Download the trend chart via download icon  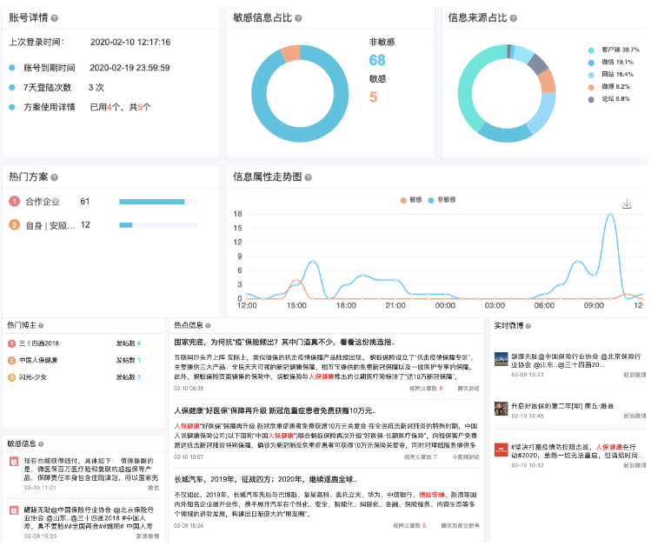tap(627, 203)
